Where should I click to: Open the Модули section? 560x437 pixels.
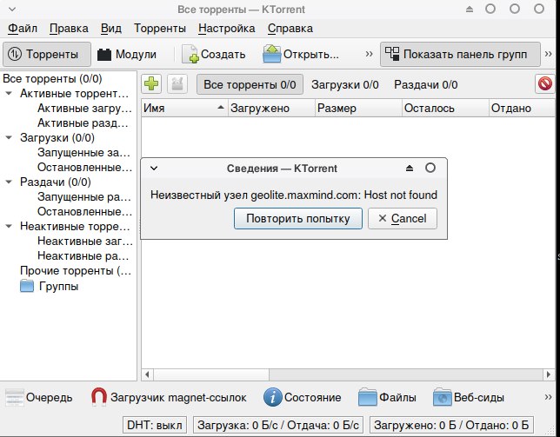[x=127, y=54]
